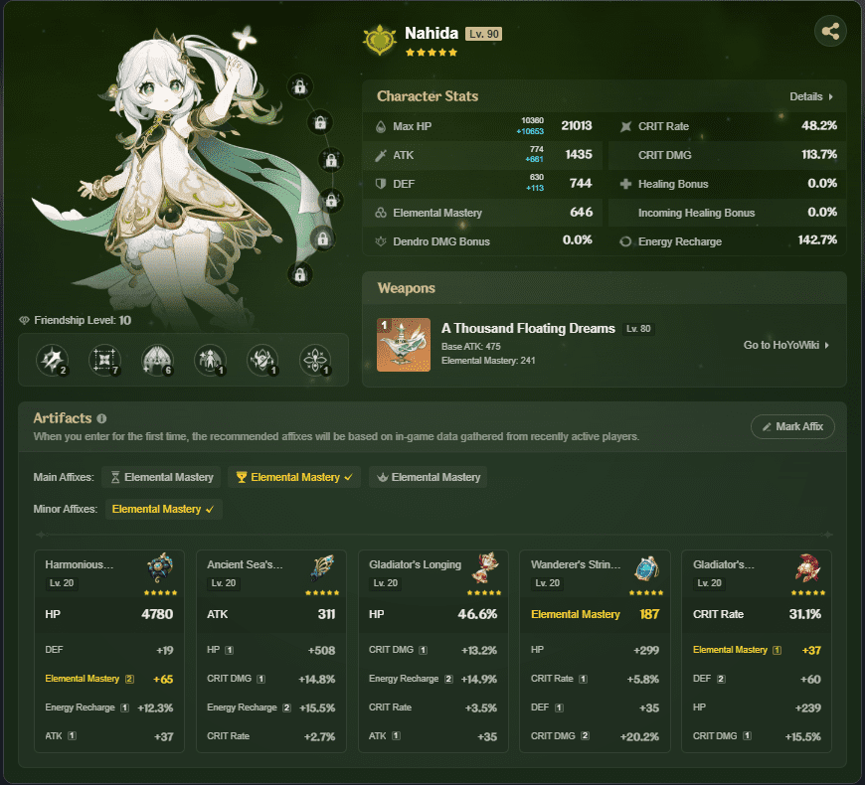Image resolution: width=865 pixels, height=785 pixels.
Task: Click the info icon next to Artifacts
Action: [102, 419]
